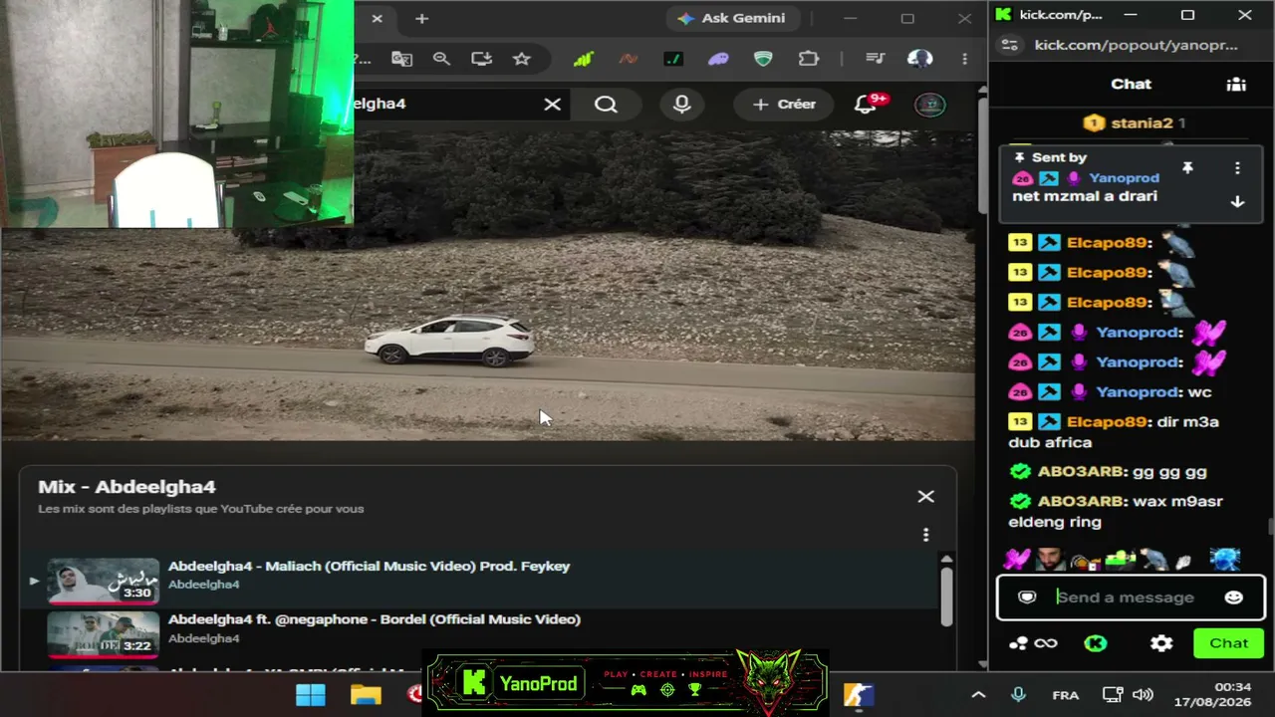Open the Mix playlist three-dot options
This screenshot has height=717, width=1275.
pyautogui.click(x=925, y=535)
